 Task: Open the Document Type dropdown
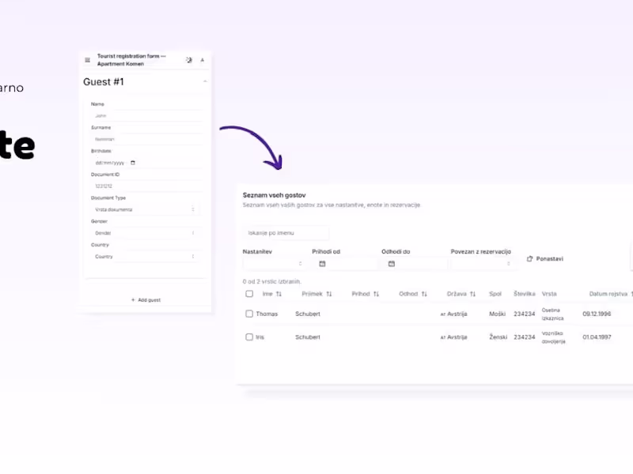click(145, 209)
